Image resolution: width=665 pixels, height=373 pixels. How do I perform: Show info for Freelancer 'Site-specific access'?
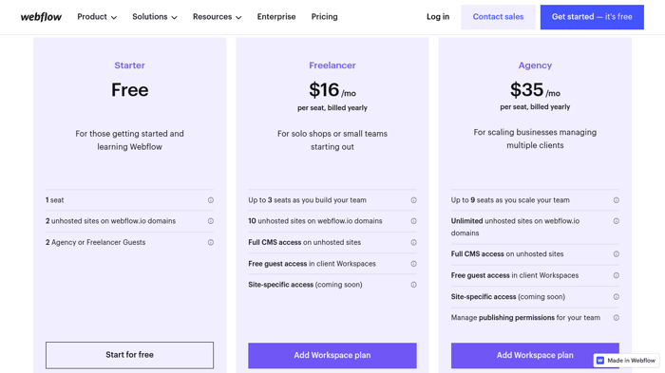pos(413,285)
